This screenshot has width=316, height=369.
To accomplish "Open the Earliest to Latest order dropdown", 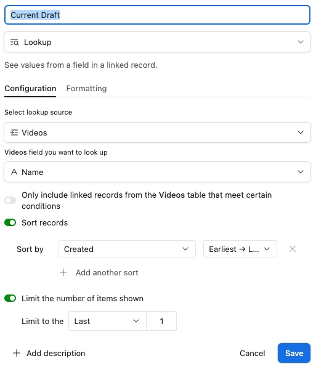I will [240, 249].
